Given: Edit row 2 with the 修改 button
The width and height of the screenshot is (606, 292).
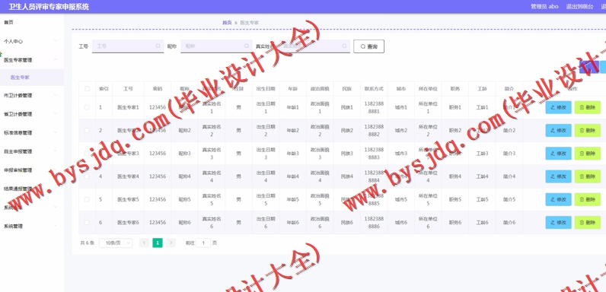Looking at the screenshot, I should [x=558, y=131].
